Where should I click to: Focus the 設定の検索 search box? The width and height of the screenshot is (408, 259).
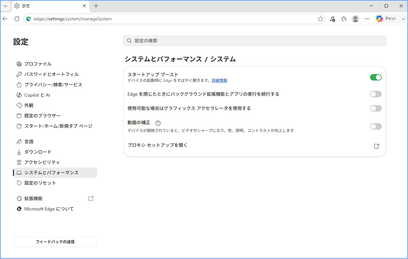click(255, 41)
